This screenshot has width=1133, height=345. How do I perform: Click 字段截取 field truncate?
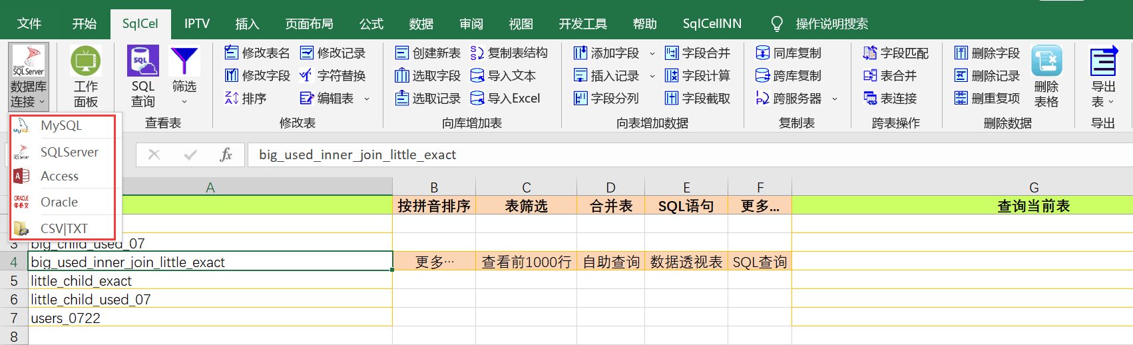coord(698,98)
